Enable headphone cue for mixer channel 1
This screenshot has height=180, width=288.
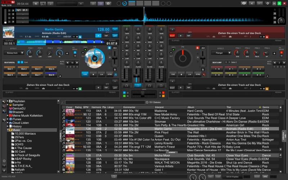click(x=126, y=85)
